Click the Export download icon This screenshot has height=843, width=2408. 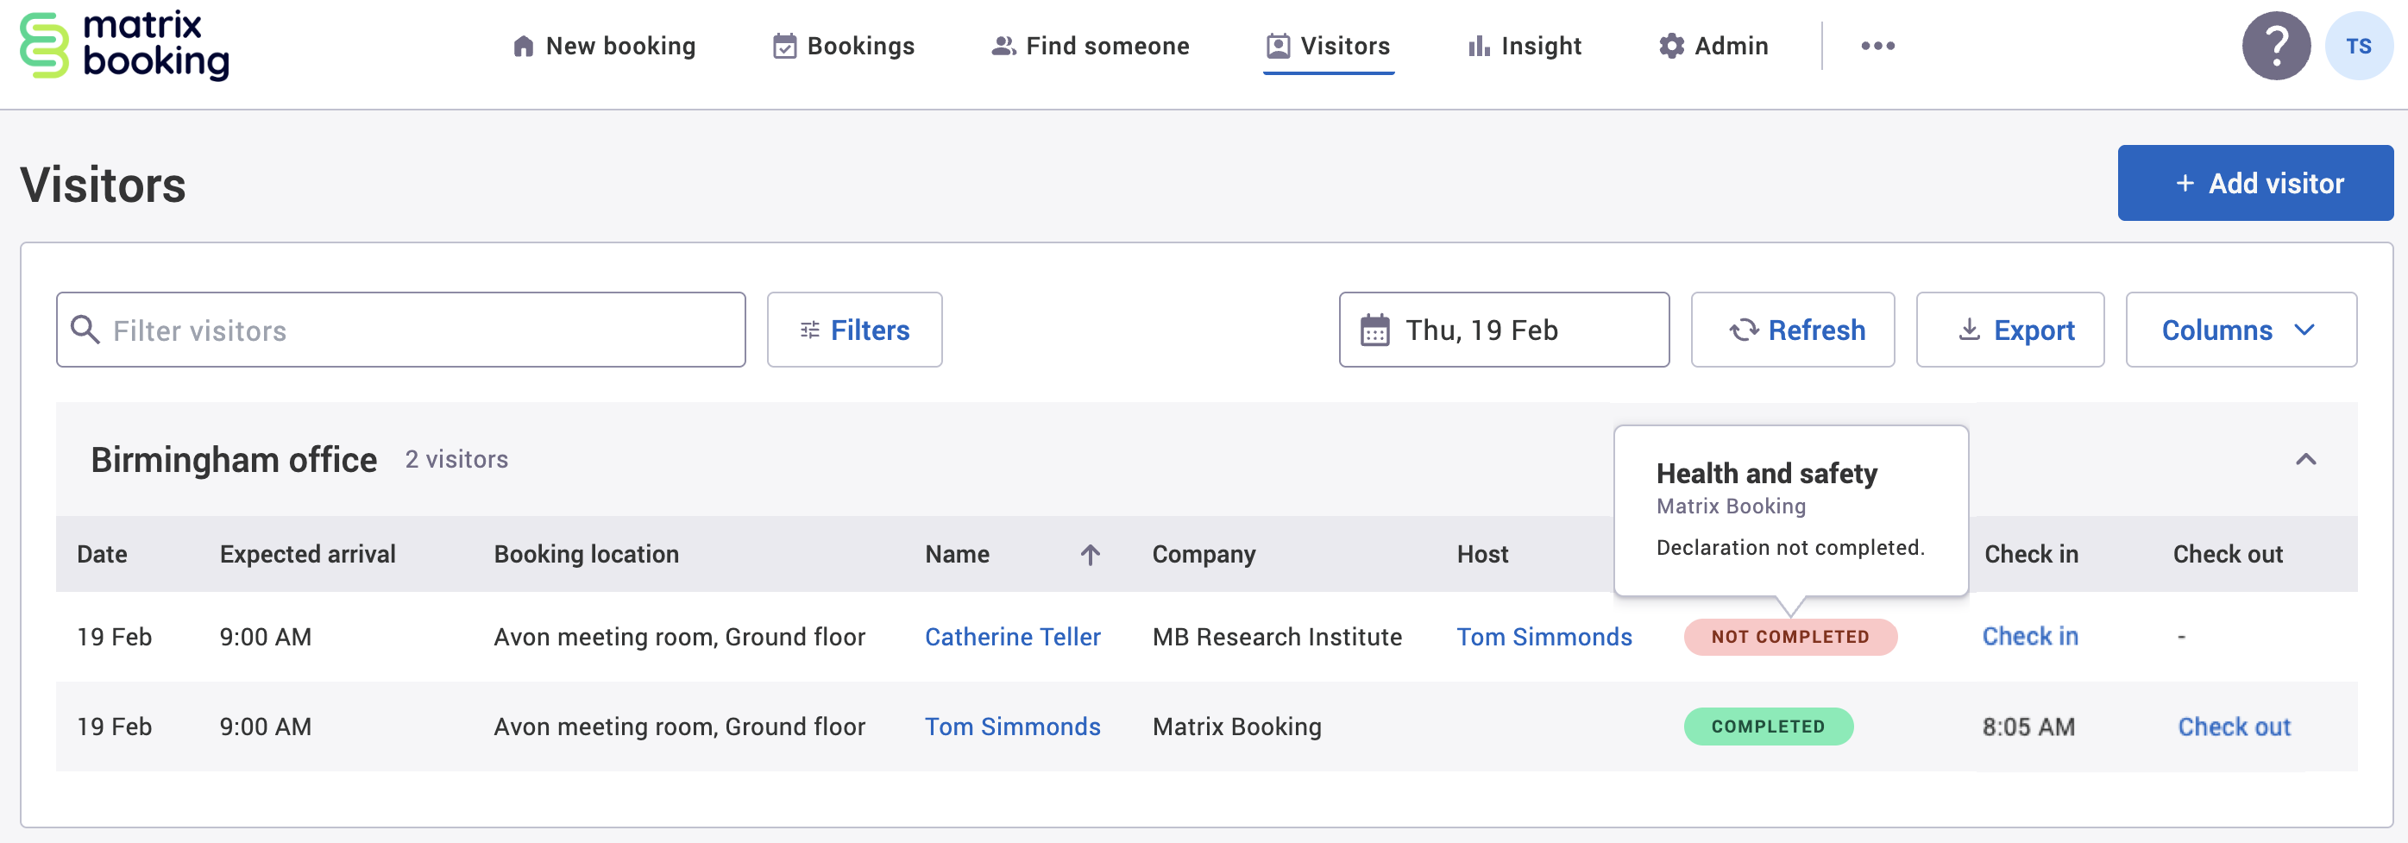click(x=1969, y=329)
